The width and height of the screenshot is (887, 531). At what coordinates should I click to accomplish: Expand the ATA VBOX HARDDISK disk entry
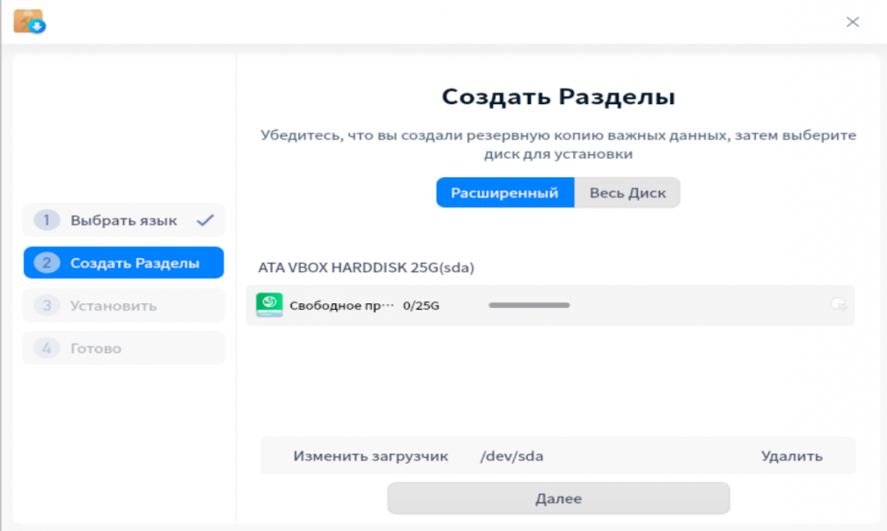coord(366,267)
